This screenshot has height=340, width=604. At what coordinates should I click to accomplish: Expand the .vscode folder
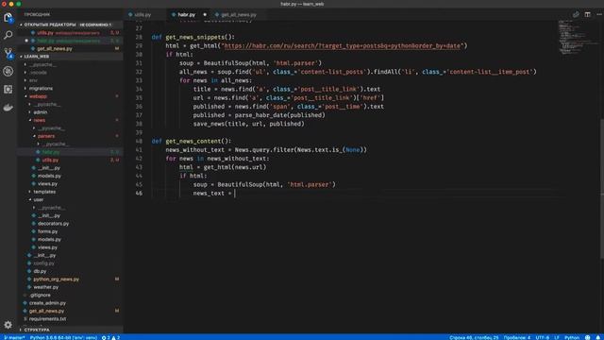[x=38, y=73]
